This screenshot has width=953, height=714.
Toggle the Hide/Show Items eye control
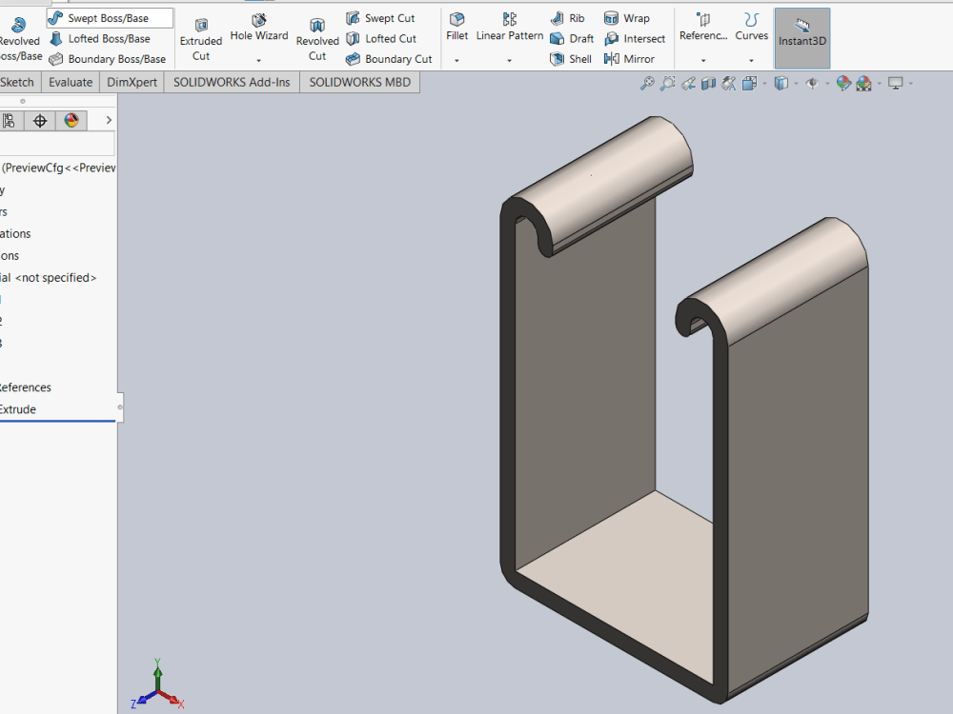click(813, 83)
